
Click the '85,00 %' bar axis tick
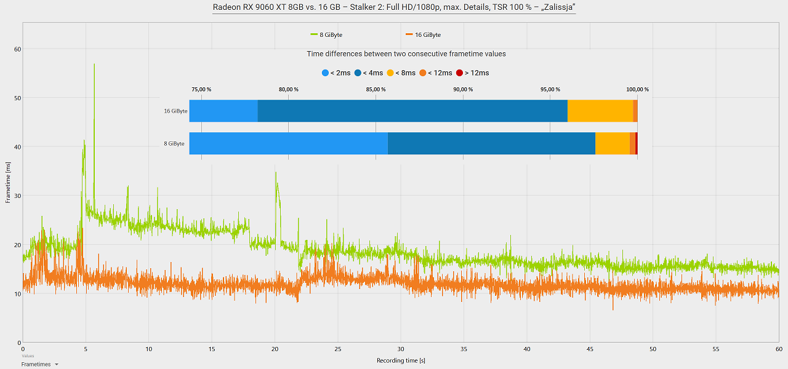376,89
